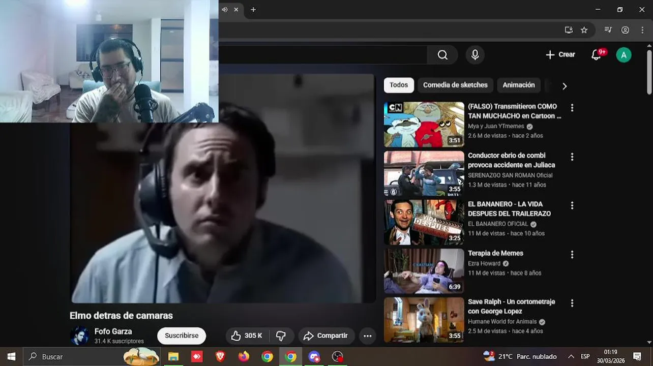This screenshot has width=653, height=366.
Task: Open Windows Start menu
Action: pyautogui.click(x=11, y=356)
